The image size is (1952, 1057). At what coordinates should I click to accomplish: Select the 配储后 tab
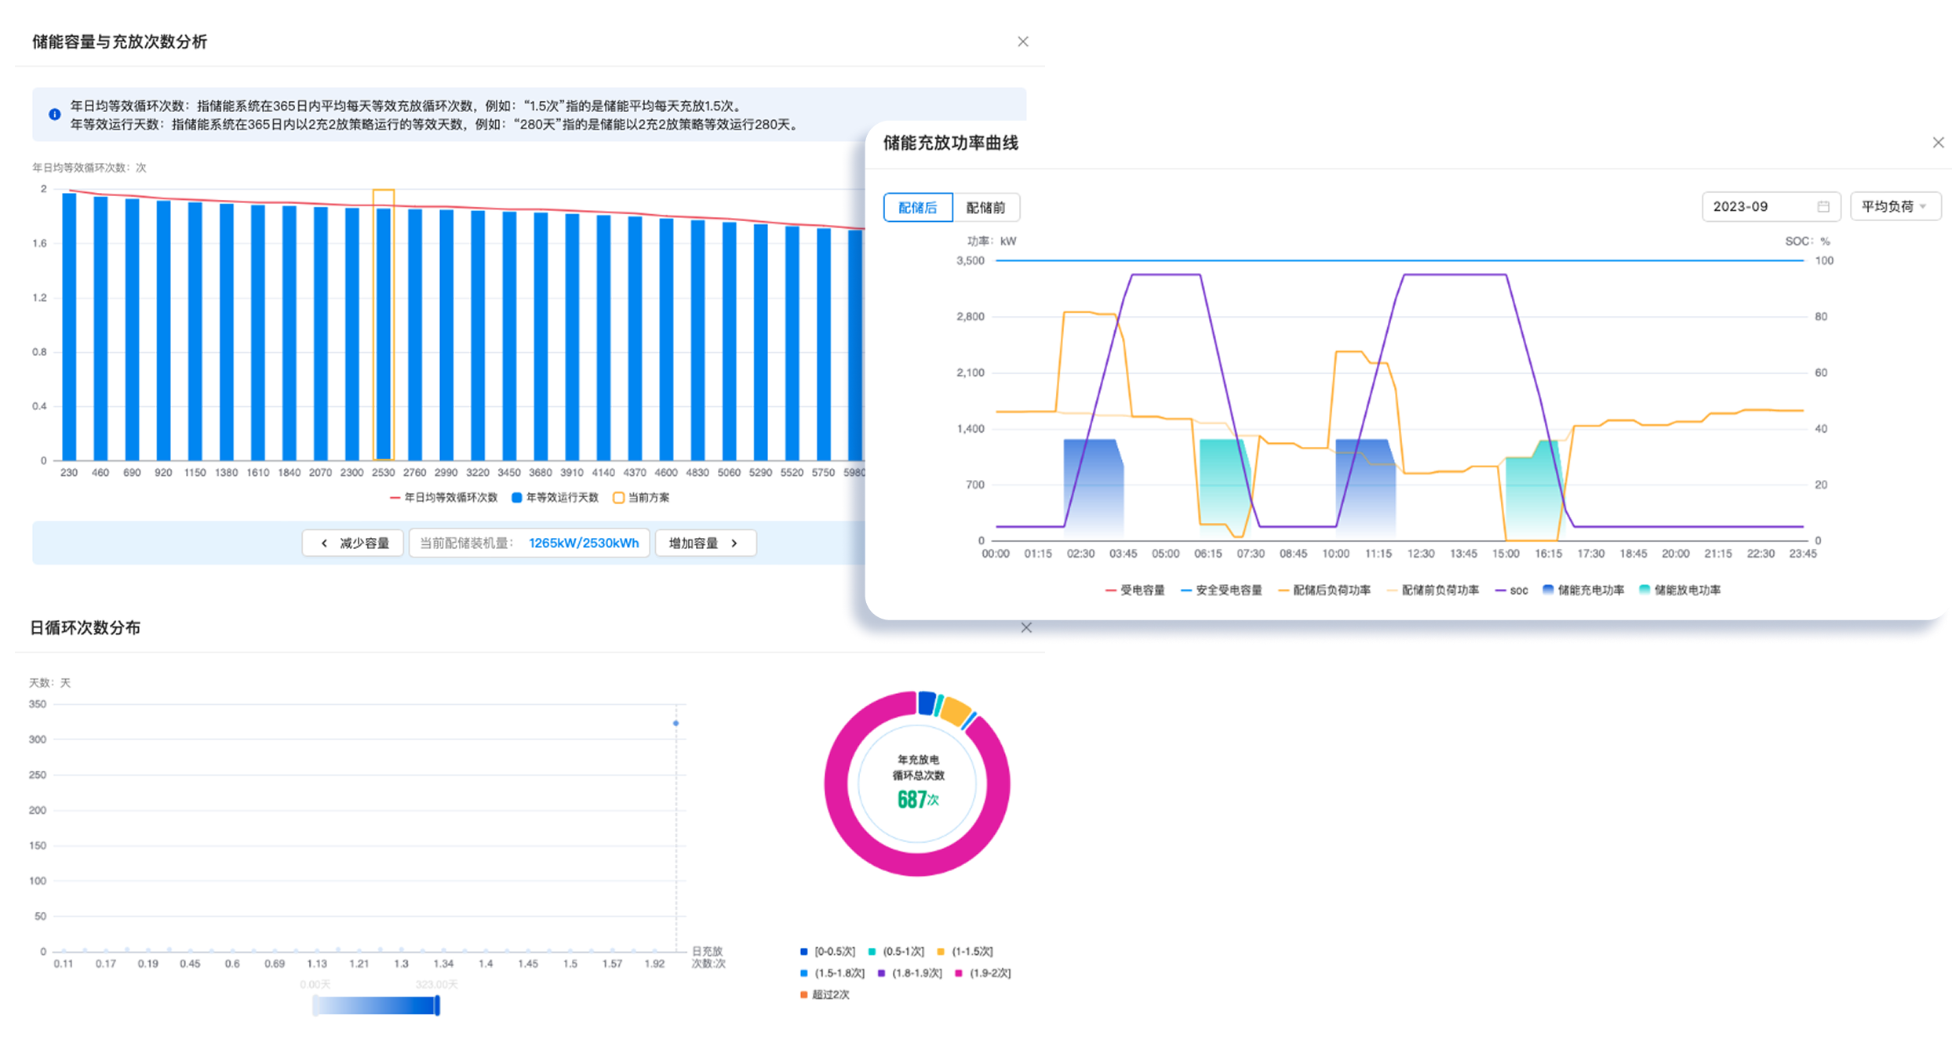tap(917, 208)
